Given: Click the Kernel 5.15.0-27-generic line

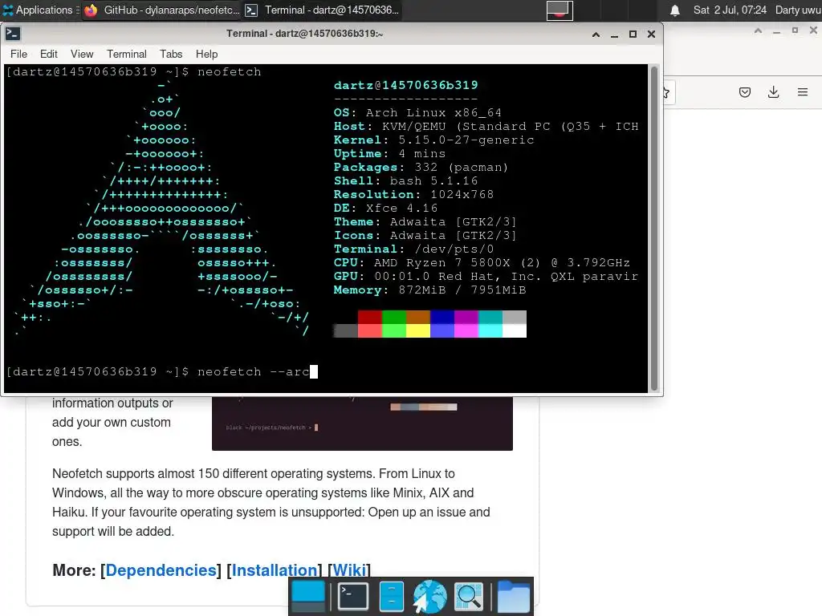Looking at the screenshot, I should (x=433, y=140).
